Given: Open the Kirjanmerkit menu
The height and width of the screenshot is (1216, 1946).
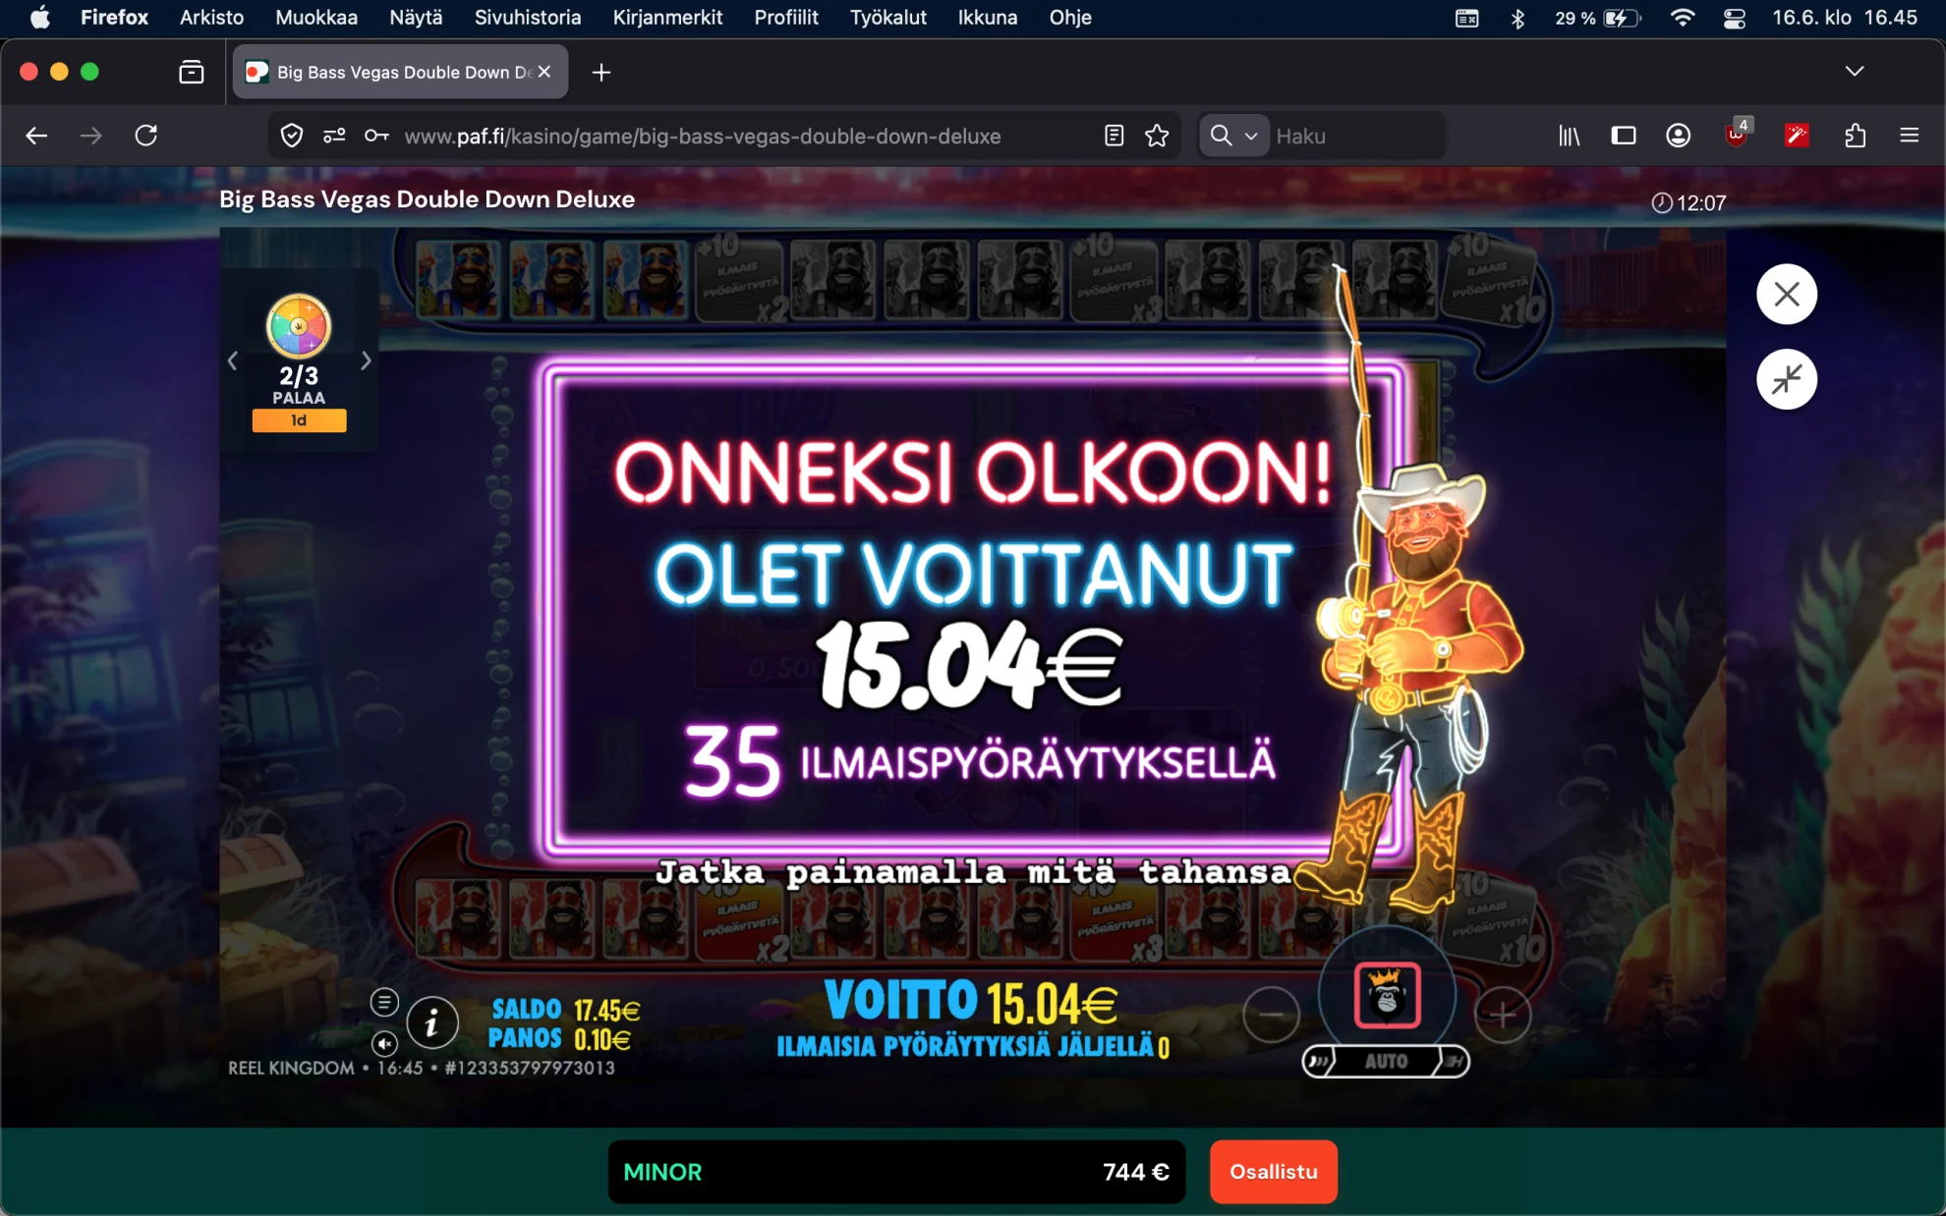Looking at the screenshot, I should tap(667, 18).
